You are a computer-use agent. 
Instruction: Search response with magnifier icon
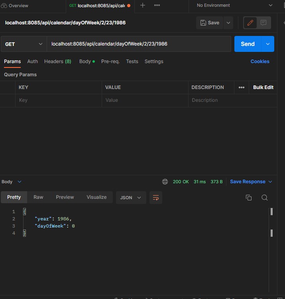(264, 198)
